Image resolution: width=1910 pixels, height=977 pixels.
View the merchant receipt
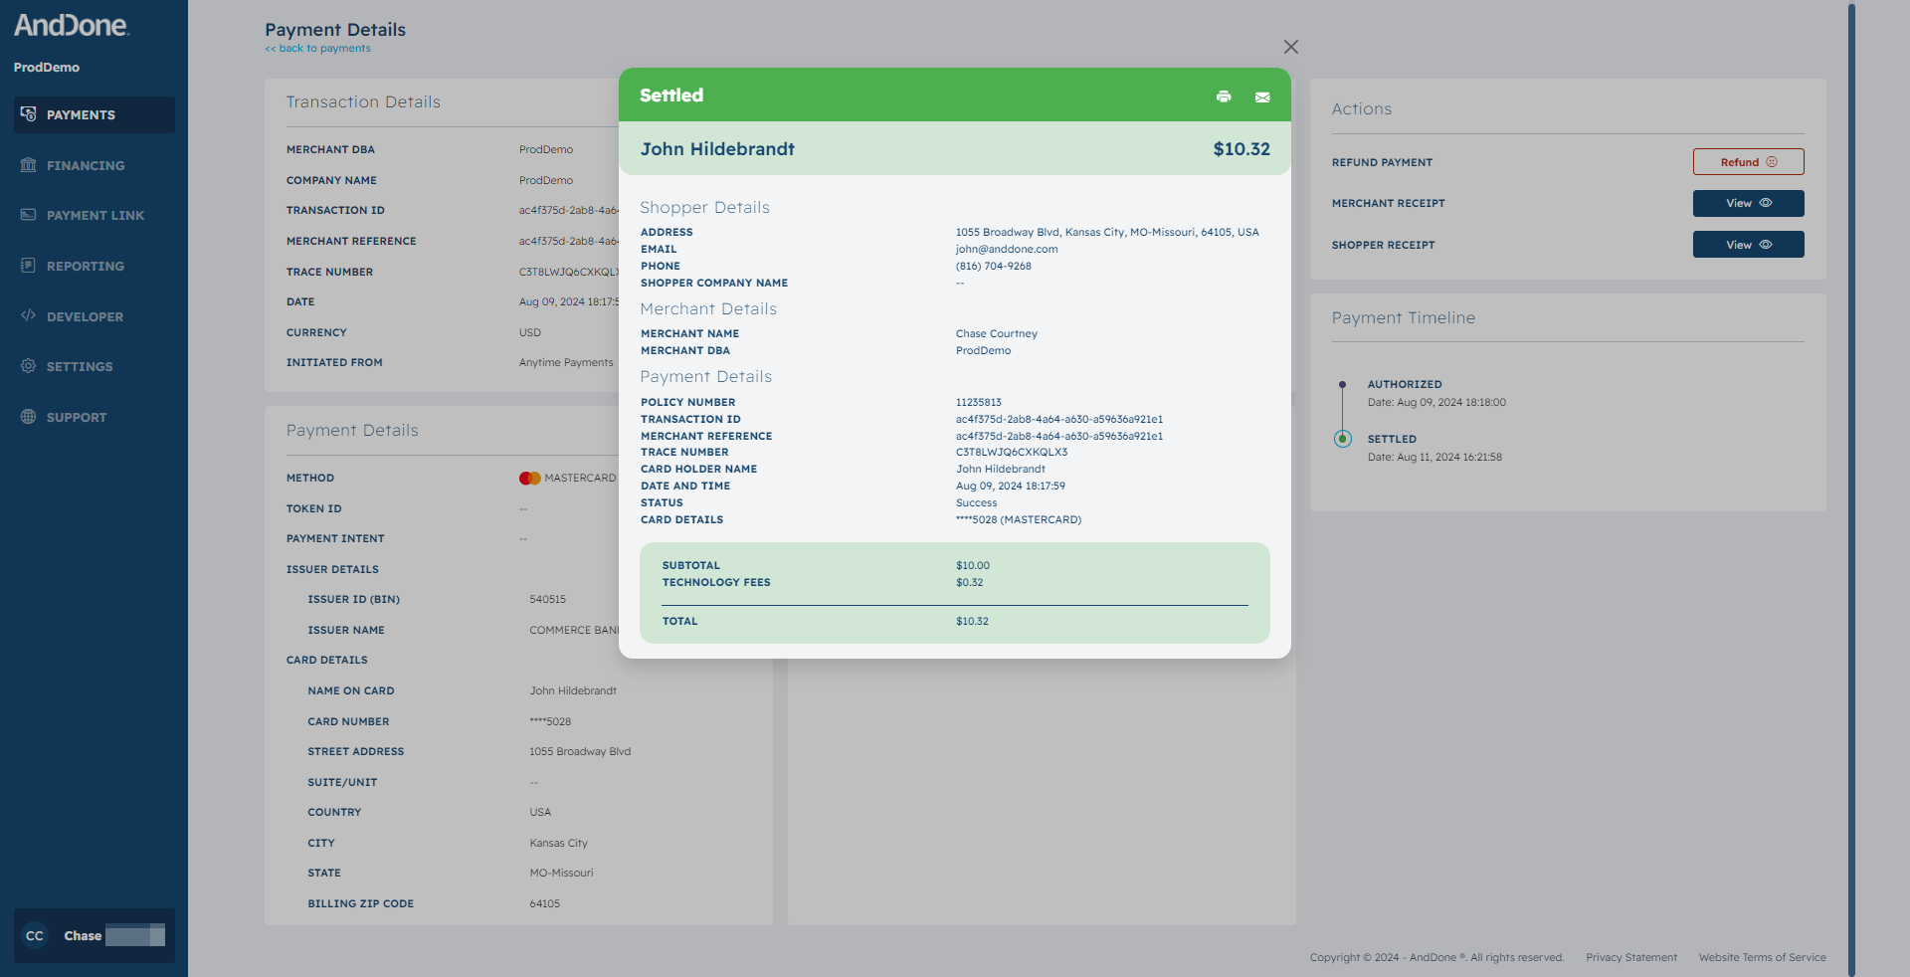click(x=1748, y=203)
